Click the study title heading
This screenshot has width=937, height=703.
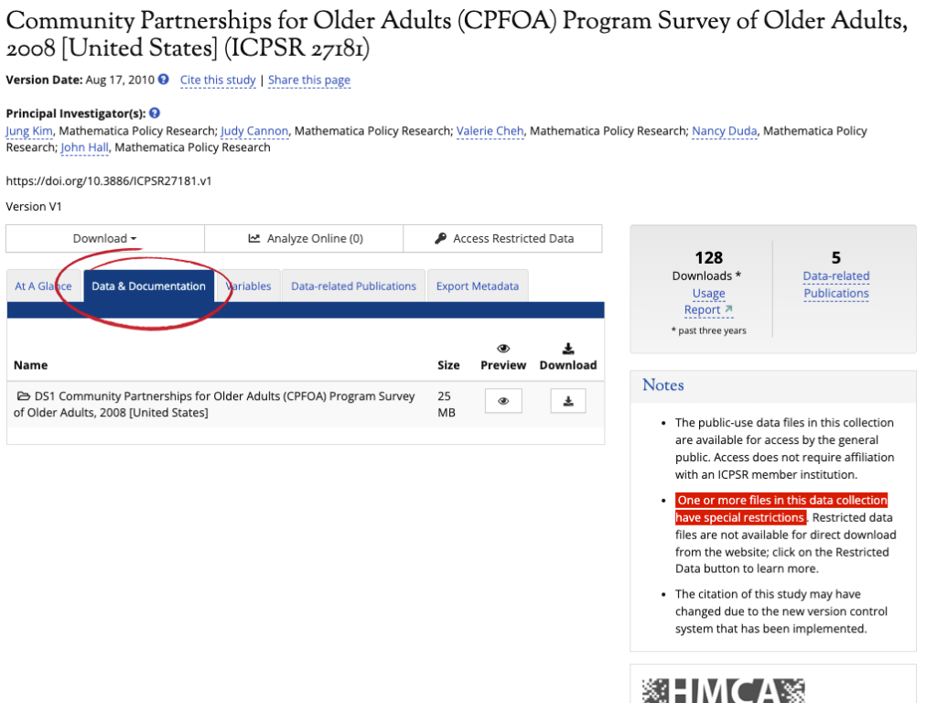point(457,34)
